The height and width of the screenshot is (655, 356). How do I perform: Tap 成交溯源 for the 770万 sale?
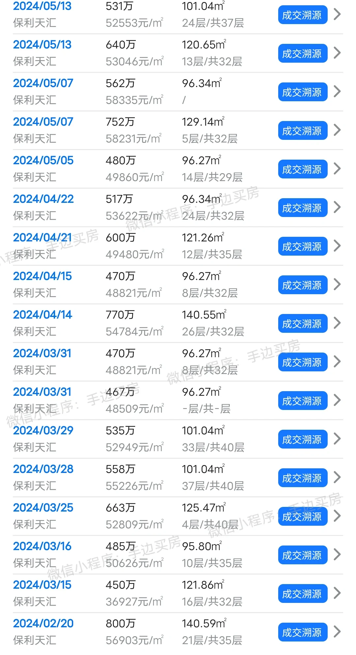click(x=303, y=324)
